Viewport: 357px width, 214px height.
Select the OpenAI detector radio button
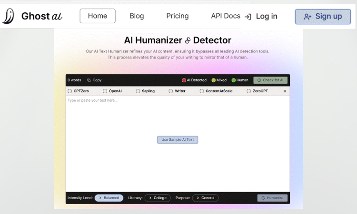click(x=105, y=91)
